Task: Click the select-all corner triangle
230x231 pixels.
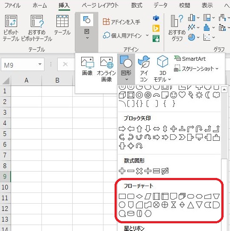Action: pos(6,80)
